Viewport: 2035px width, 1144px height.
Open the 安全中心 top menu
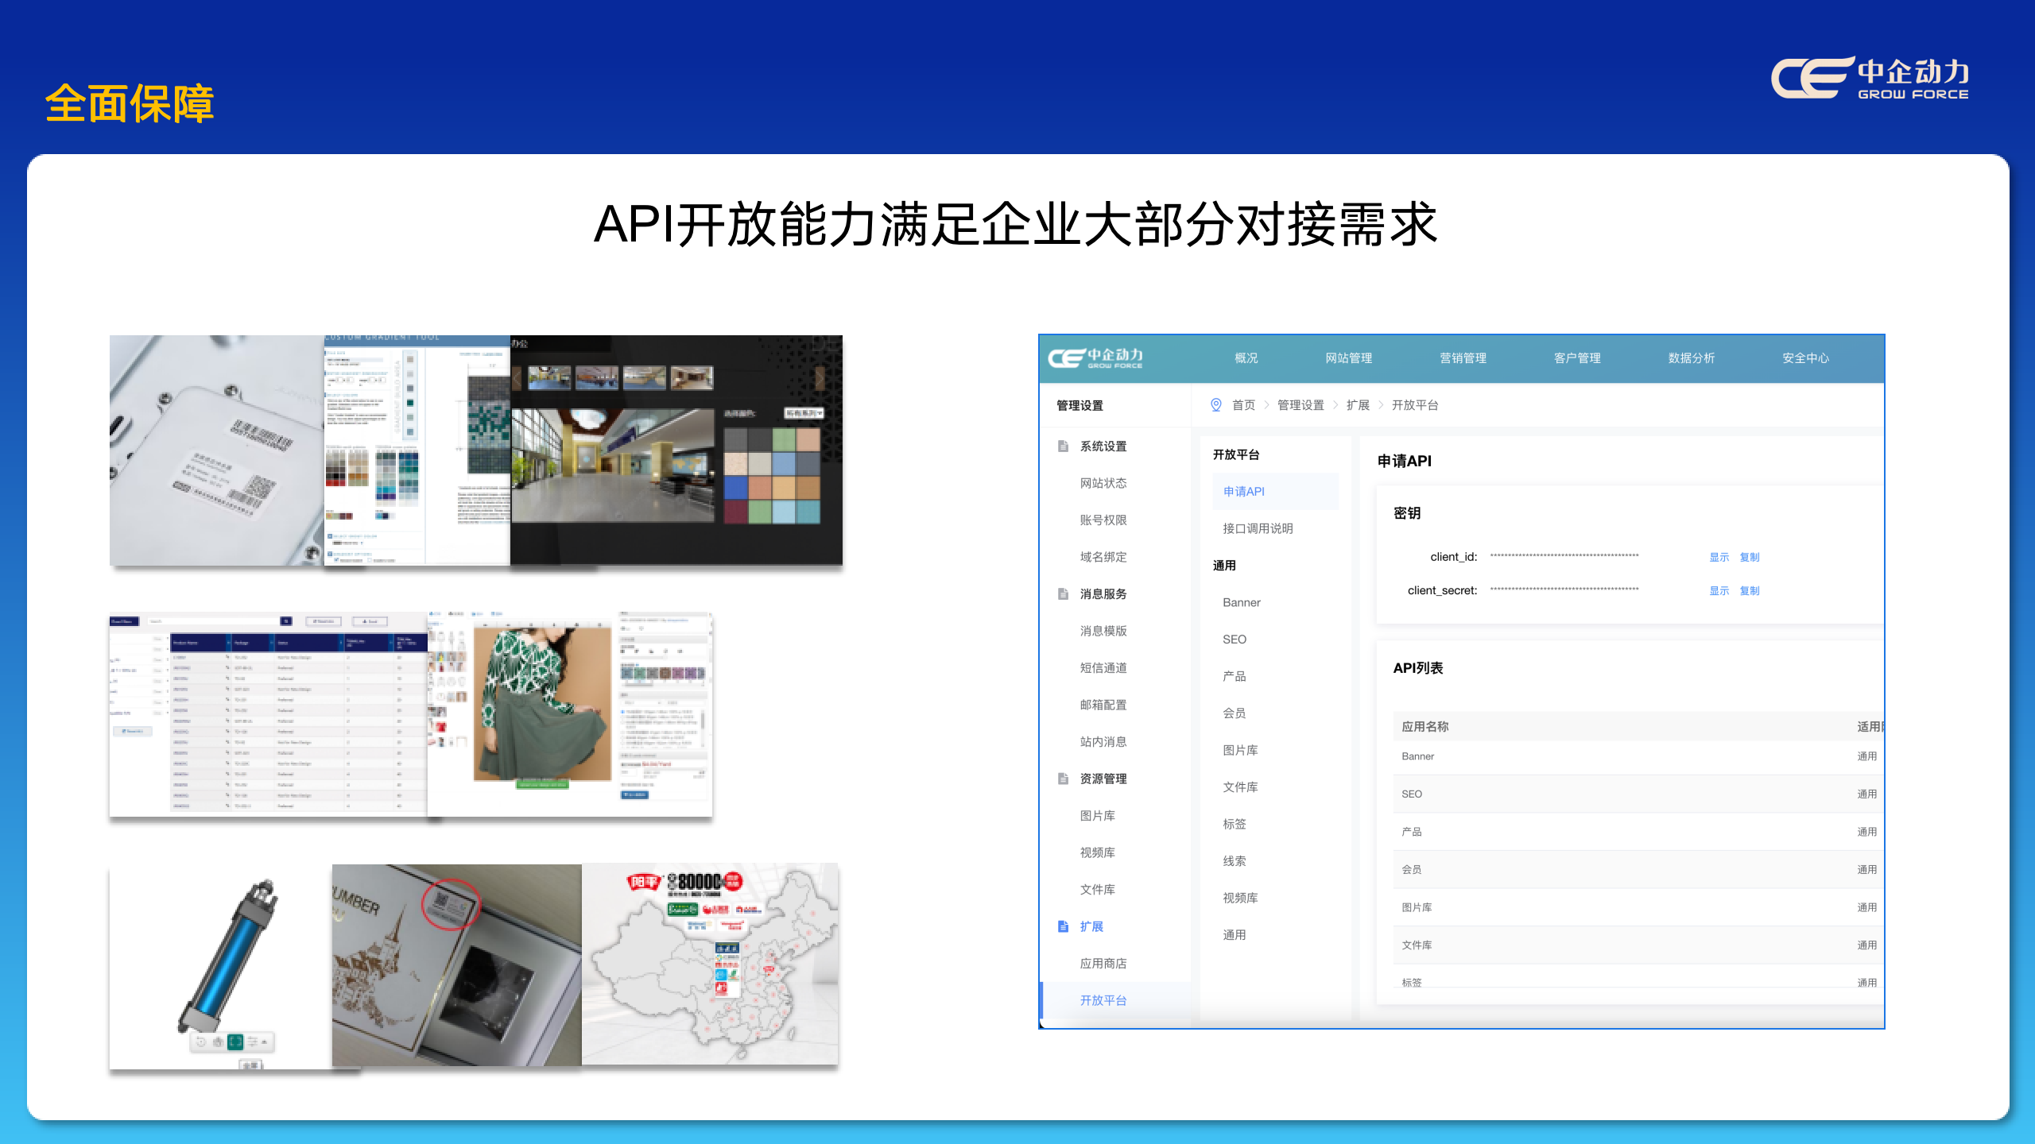click(x=1805, y=358)
